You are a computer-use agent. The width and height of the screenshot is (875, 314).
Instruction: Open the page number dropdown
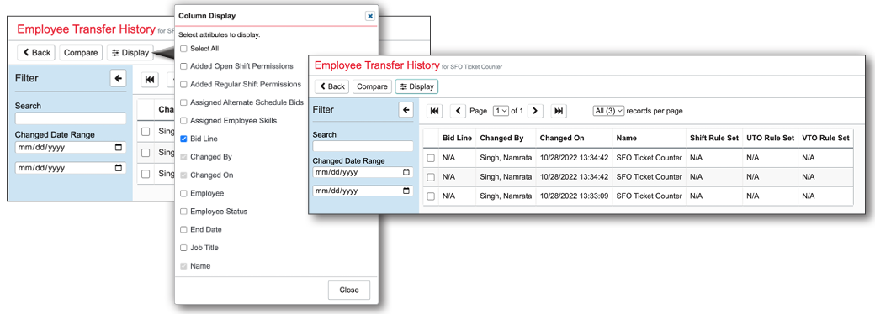tap(501, 111)
